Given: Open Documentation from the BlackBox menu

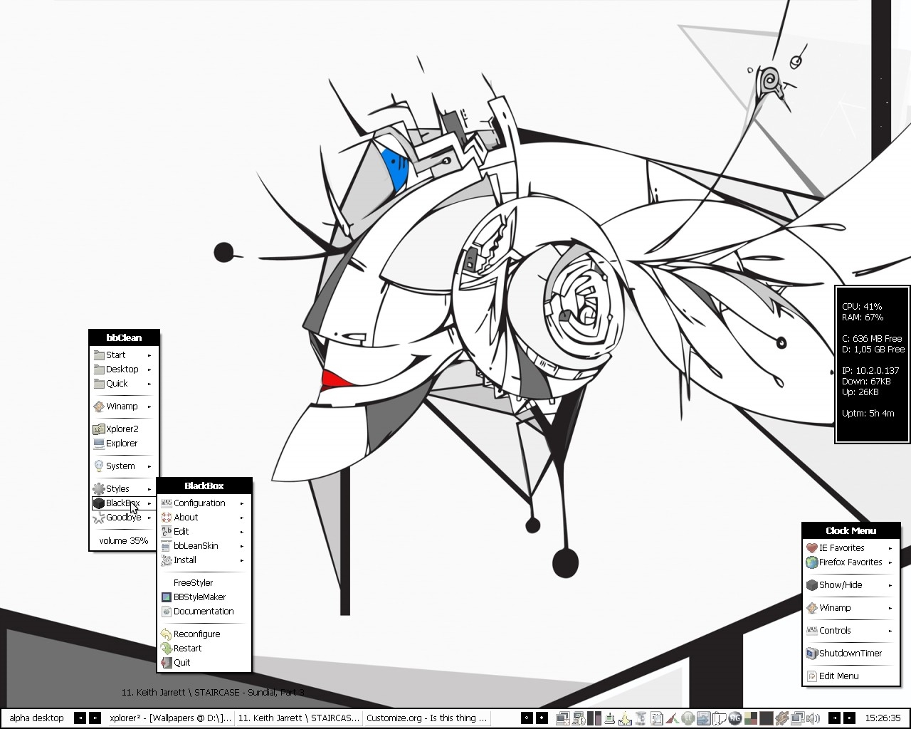Looking at the screenshot, I should pos(204,611).
